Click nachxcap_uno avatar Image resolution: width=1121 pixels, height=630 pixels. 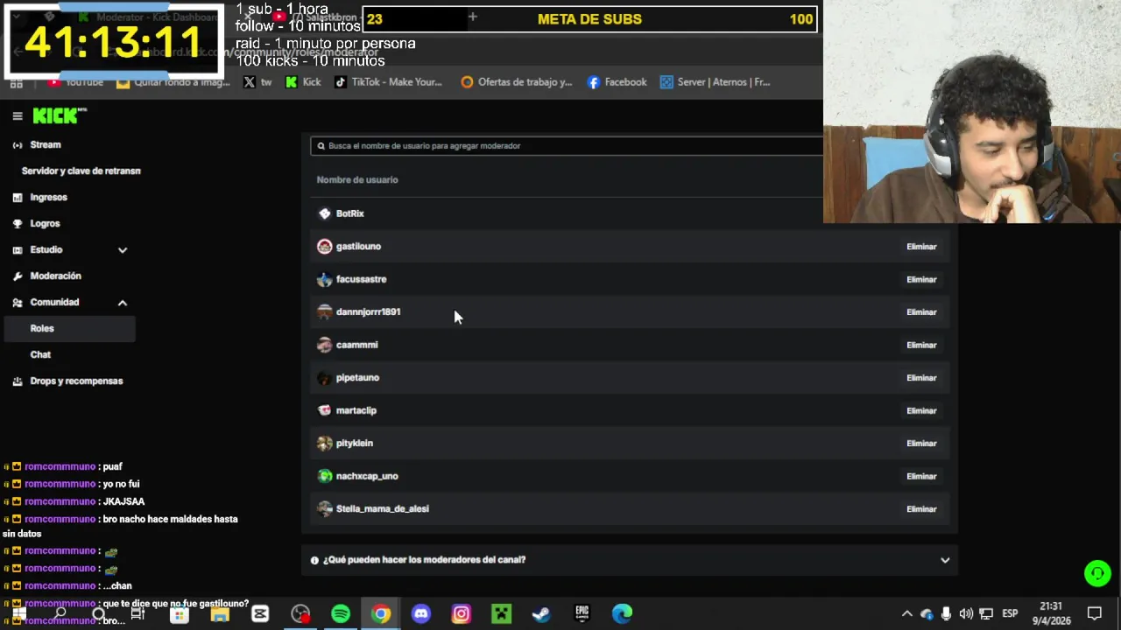[325, 476]
